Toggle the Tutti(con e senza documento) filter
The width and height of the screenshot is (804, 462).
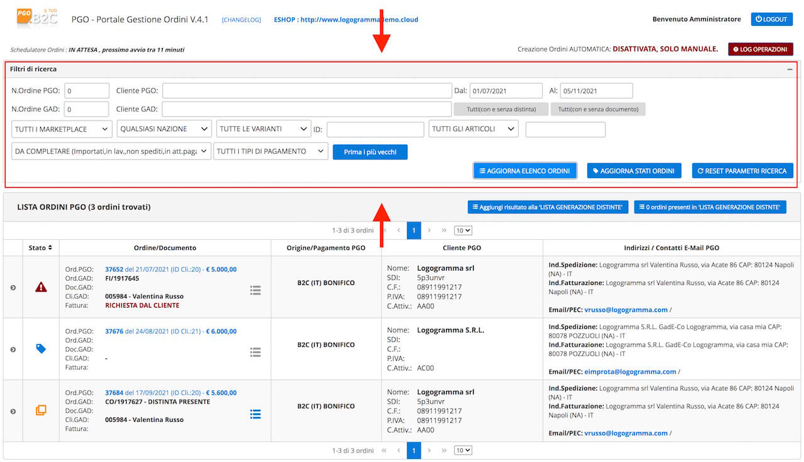[x=598, y=109]
